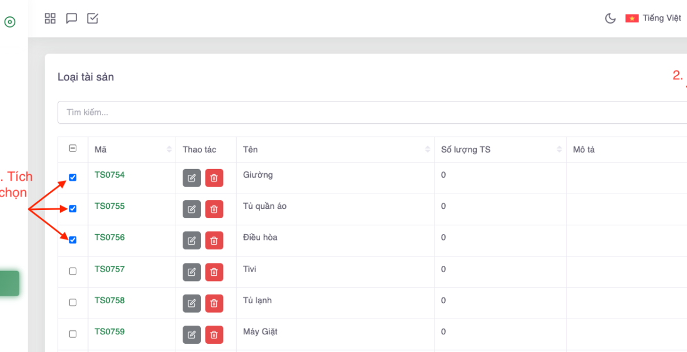Delete the Tivi asset type
This screenshot has height=352, width=687.
[x=214, y=272]
